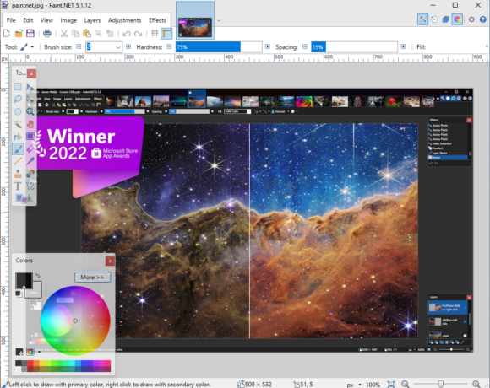This screenshot has width=490, height=388.
Task: Decrease Hardness with minus button
Action: click(x=169, y=46)
